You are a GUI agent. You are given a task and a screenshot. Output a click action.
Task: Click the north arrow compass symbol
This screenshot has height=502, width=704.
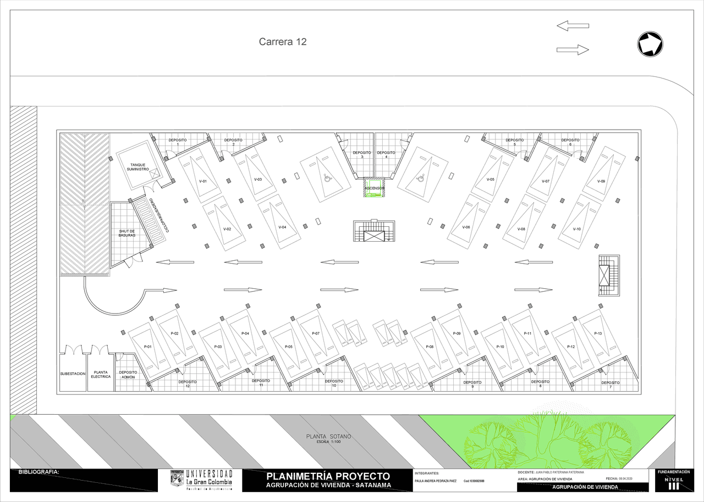(650, 43)
